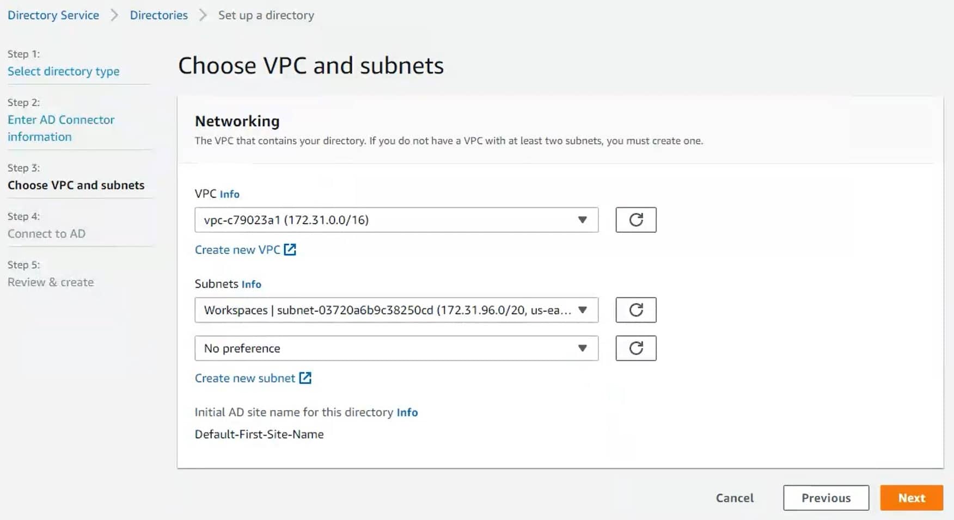
Task: Click external link icon beside Create new subnet
Action: coord(305,378)
